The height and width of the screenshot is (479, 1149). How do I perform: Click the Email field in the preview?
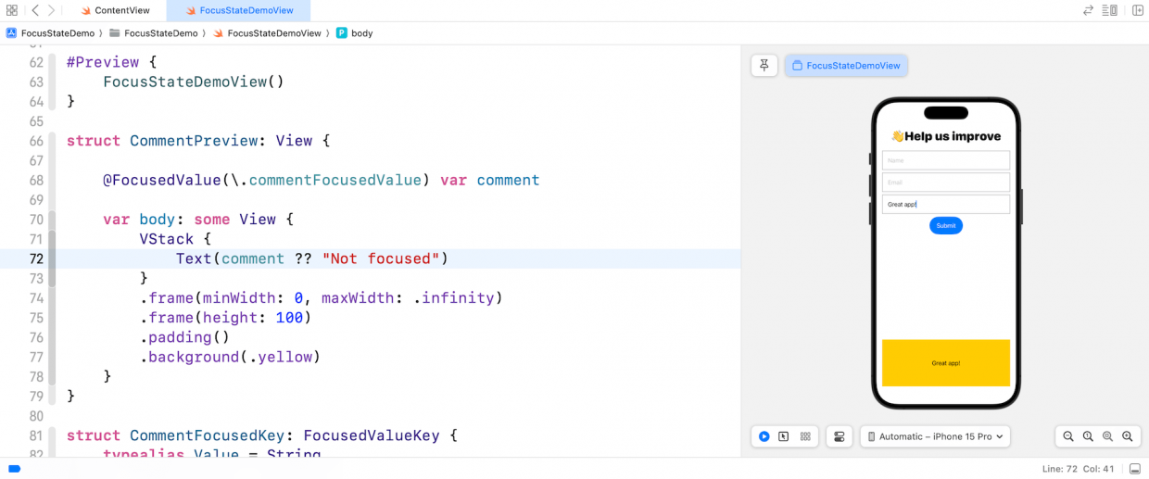click(945, 183)
